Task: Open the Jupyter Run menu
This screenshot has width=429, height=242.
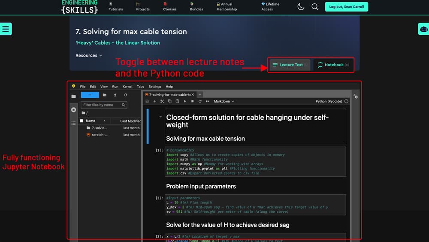Action: [115, 87]
